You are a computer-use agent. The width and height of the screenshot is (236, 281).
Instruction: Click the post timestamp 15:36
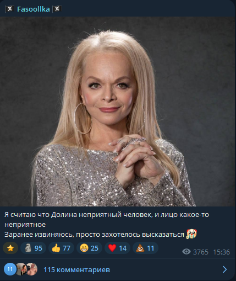point(221,252)
